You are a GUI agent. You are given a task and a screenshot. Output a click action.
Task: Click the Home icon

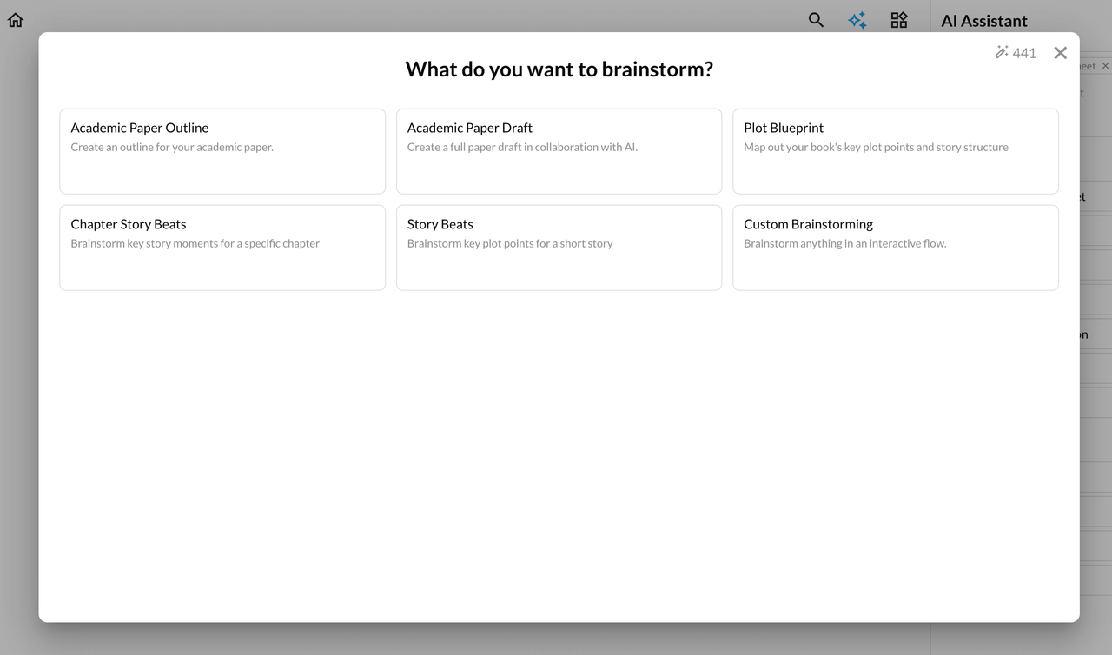pos(16,20)
